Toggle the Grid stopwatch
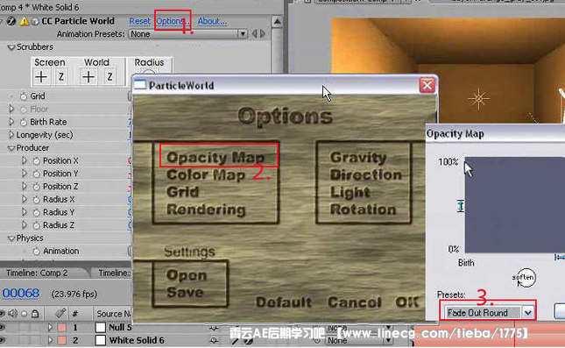 [24, 96]
